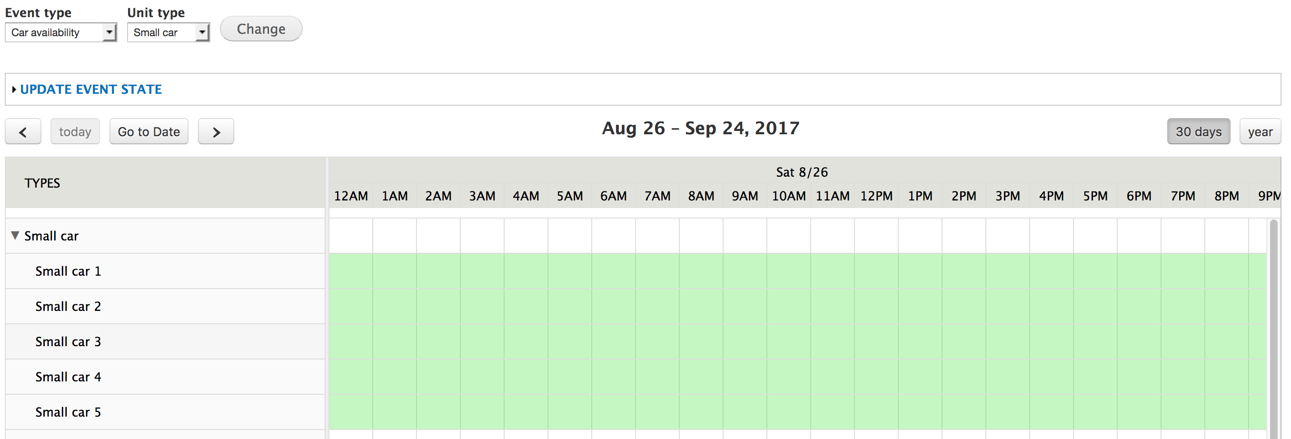
Task: Click Small car 4 availability at 2PM
Action: [963, 377]
